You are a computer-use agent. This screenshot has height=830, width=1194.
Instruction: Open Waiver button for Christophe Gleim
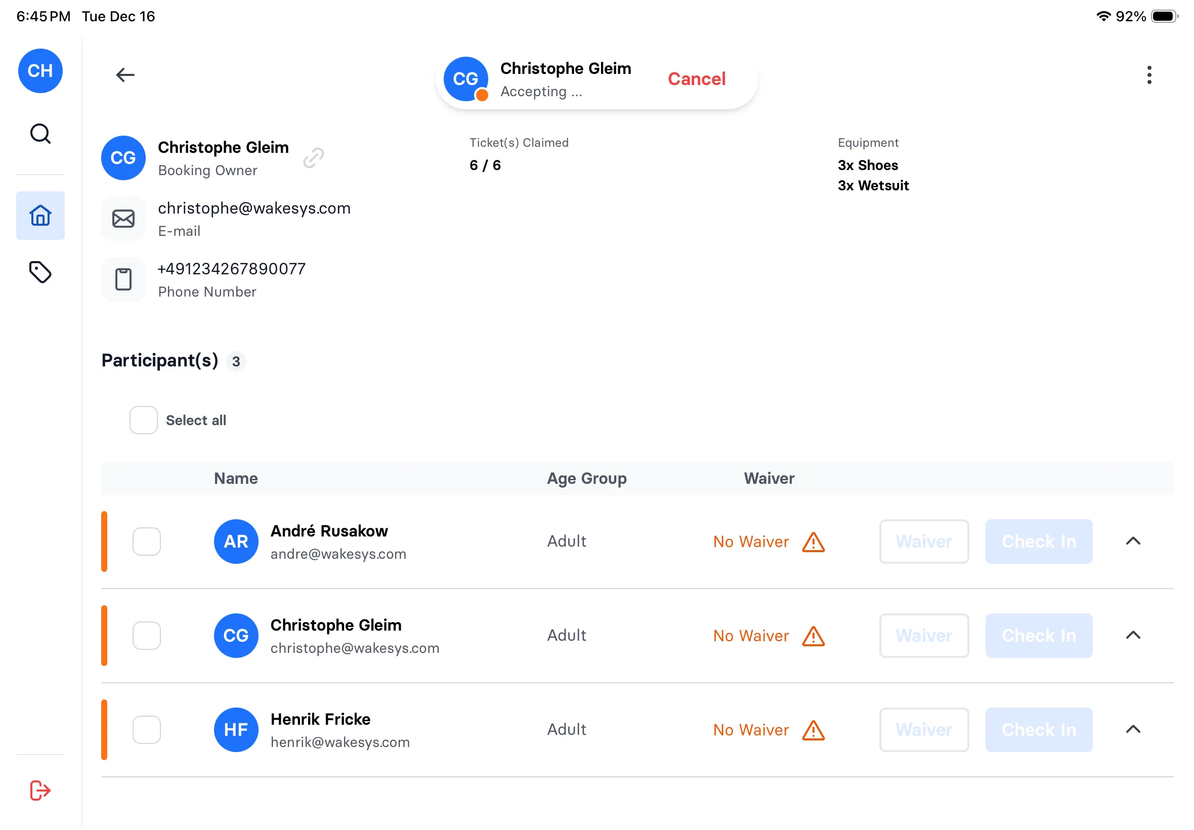(923, 635)
